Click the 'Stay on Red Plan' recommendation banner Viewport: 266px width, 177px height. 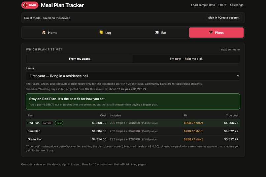(133, 102)
